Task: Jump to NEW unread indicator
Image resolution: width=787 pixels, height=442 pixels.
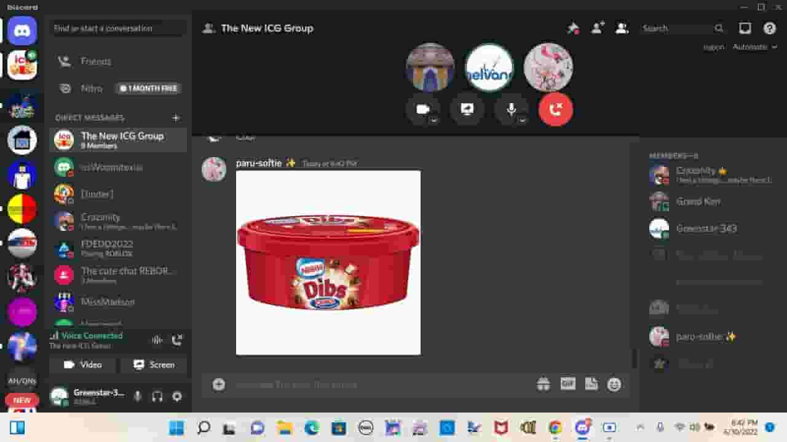Action: (x=22, y=400)
